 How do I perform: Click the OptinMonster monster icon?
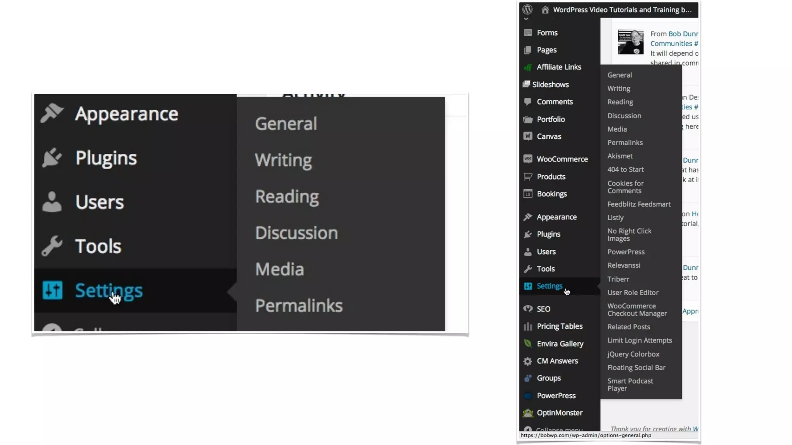(528, 413)
